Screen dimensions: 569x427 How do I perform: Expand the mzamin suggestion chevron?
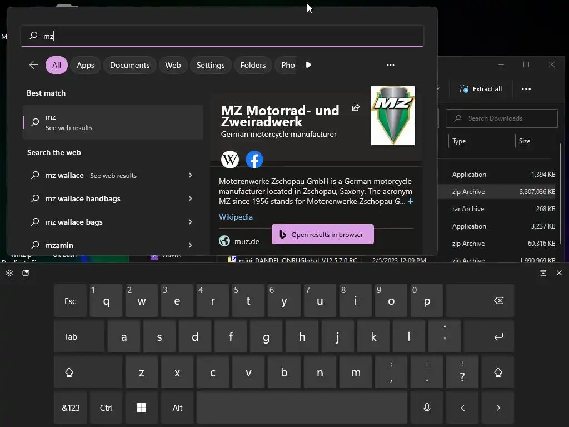(190, 245)
